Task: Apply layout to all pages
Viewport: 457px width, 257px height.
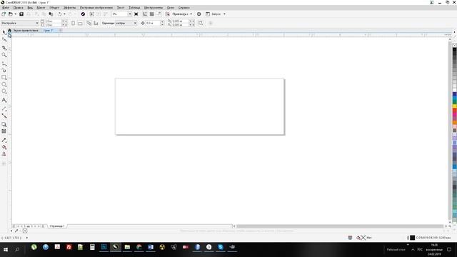Action: pos(89,23)
